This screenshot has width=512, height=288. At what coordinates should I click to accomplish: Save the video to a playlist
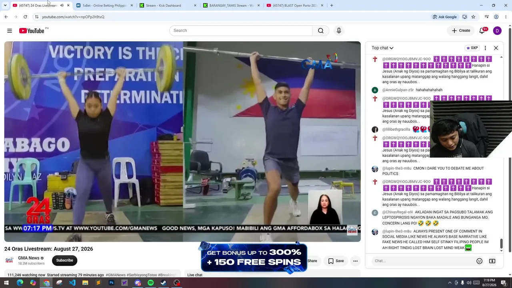tap(336, 261)
